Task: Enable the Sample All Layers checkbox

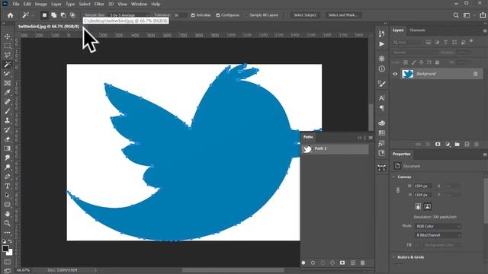Action: pos(246,15)
